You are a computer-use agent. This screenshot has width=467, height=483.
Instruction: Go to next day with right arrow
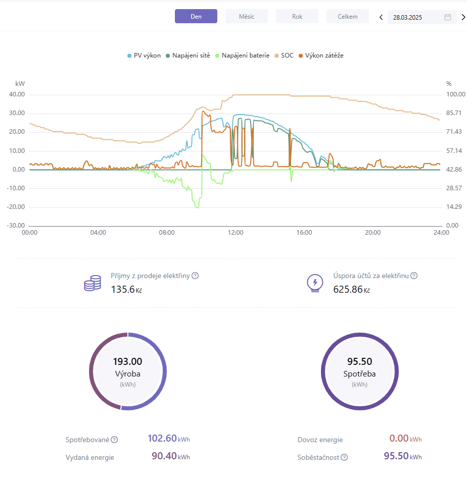[463, 17]
